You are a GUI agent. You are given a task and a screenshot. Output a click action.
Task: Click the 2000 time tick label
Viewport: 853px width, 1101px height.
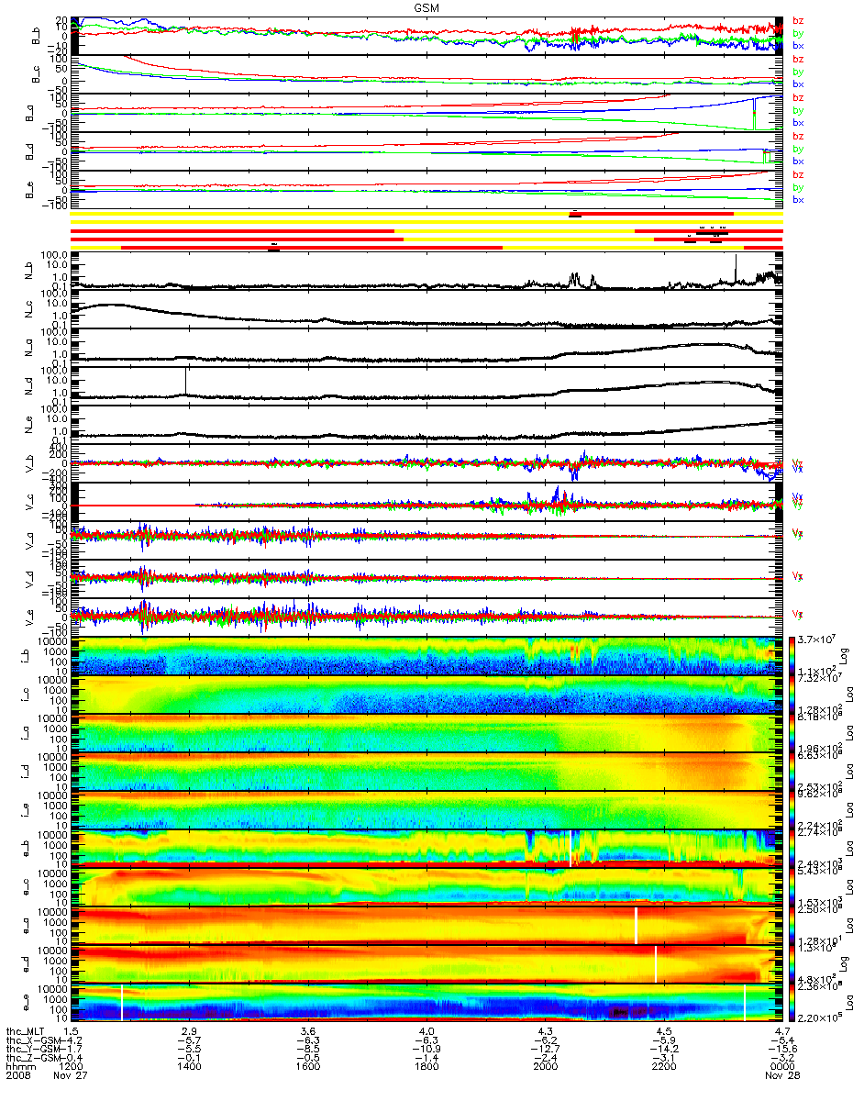click(545, 1067)
